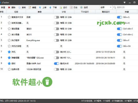Disable the 报时 schedule toggle

56,64
